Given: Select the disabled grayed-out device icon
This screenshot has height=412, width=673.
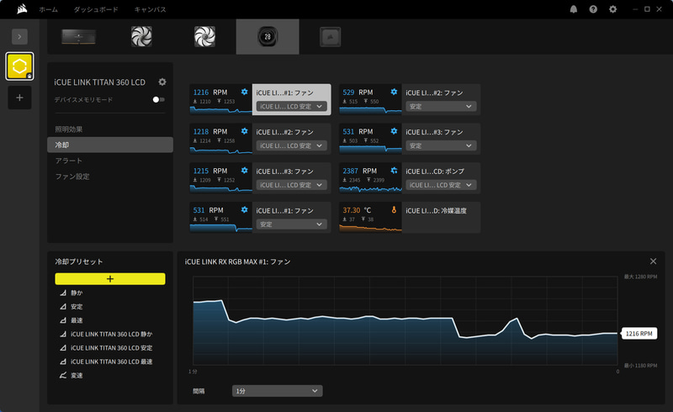Looking at the screenshot, I should click(330, 37).
